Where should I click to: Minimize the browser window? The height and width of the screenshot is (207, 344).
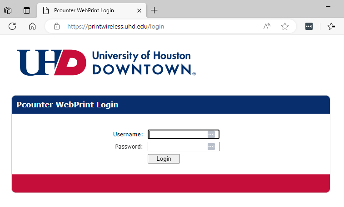tap(328, 7)
